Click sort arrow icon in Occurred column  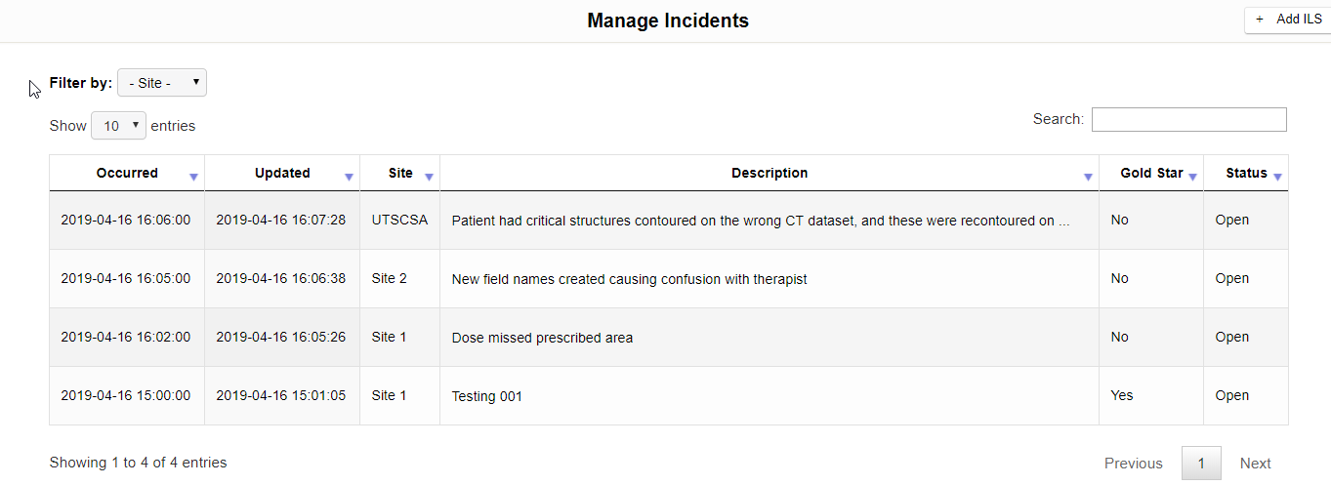[193, 177]
